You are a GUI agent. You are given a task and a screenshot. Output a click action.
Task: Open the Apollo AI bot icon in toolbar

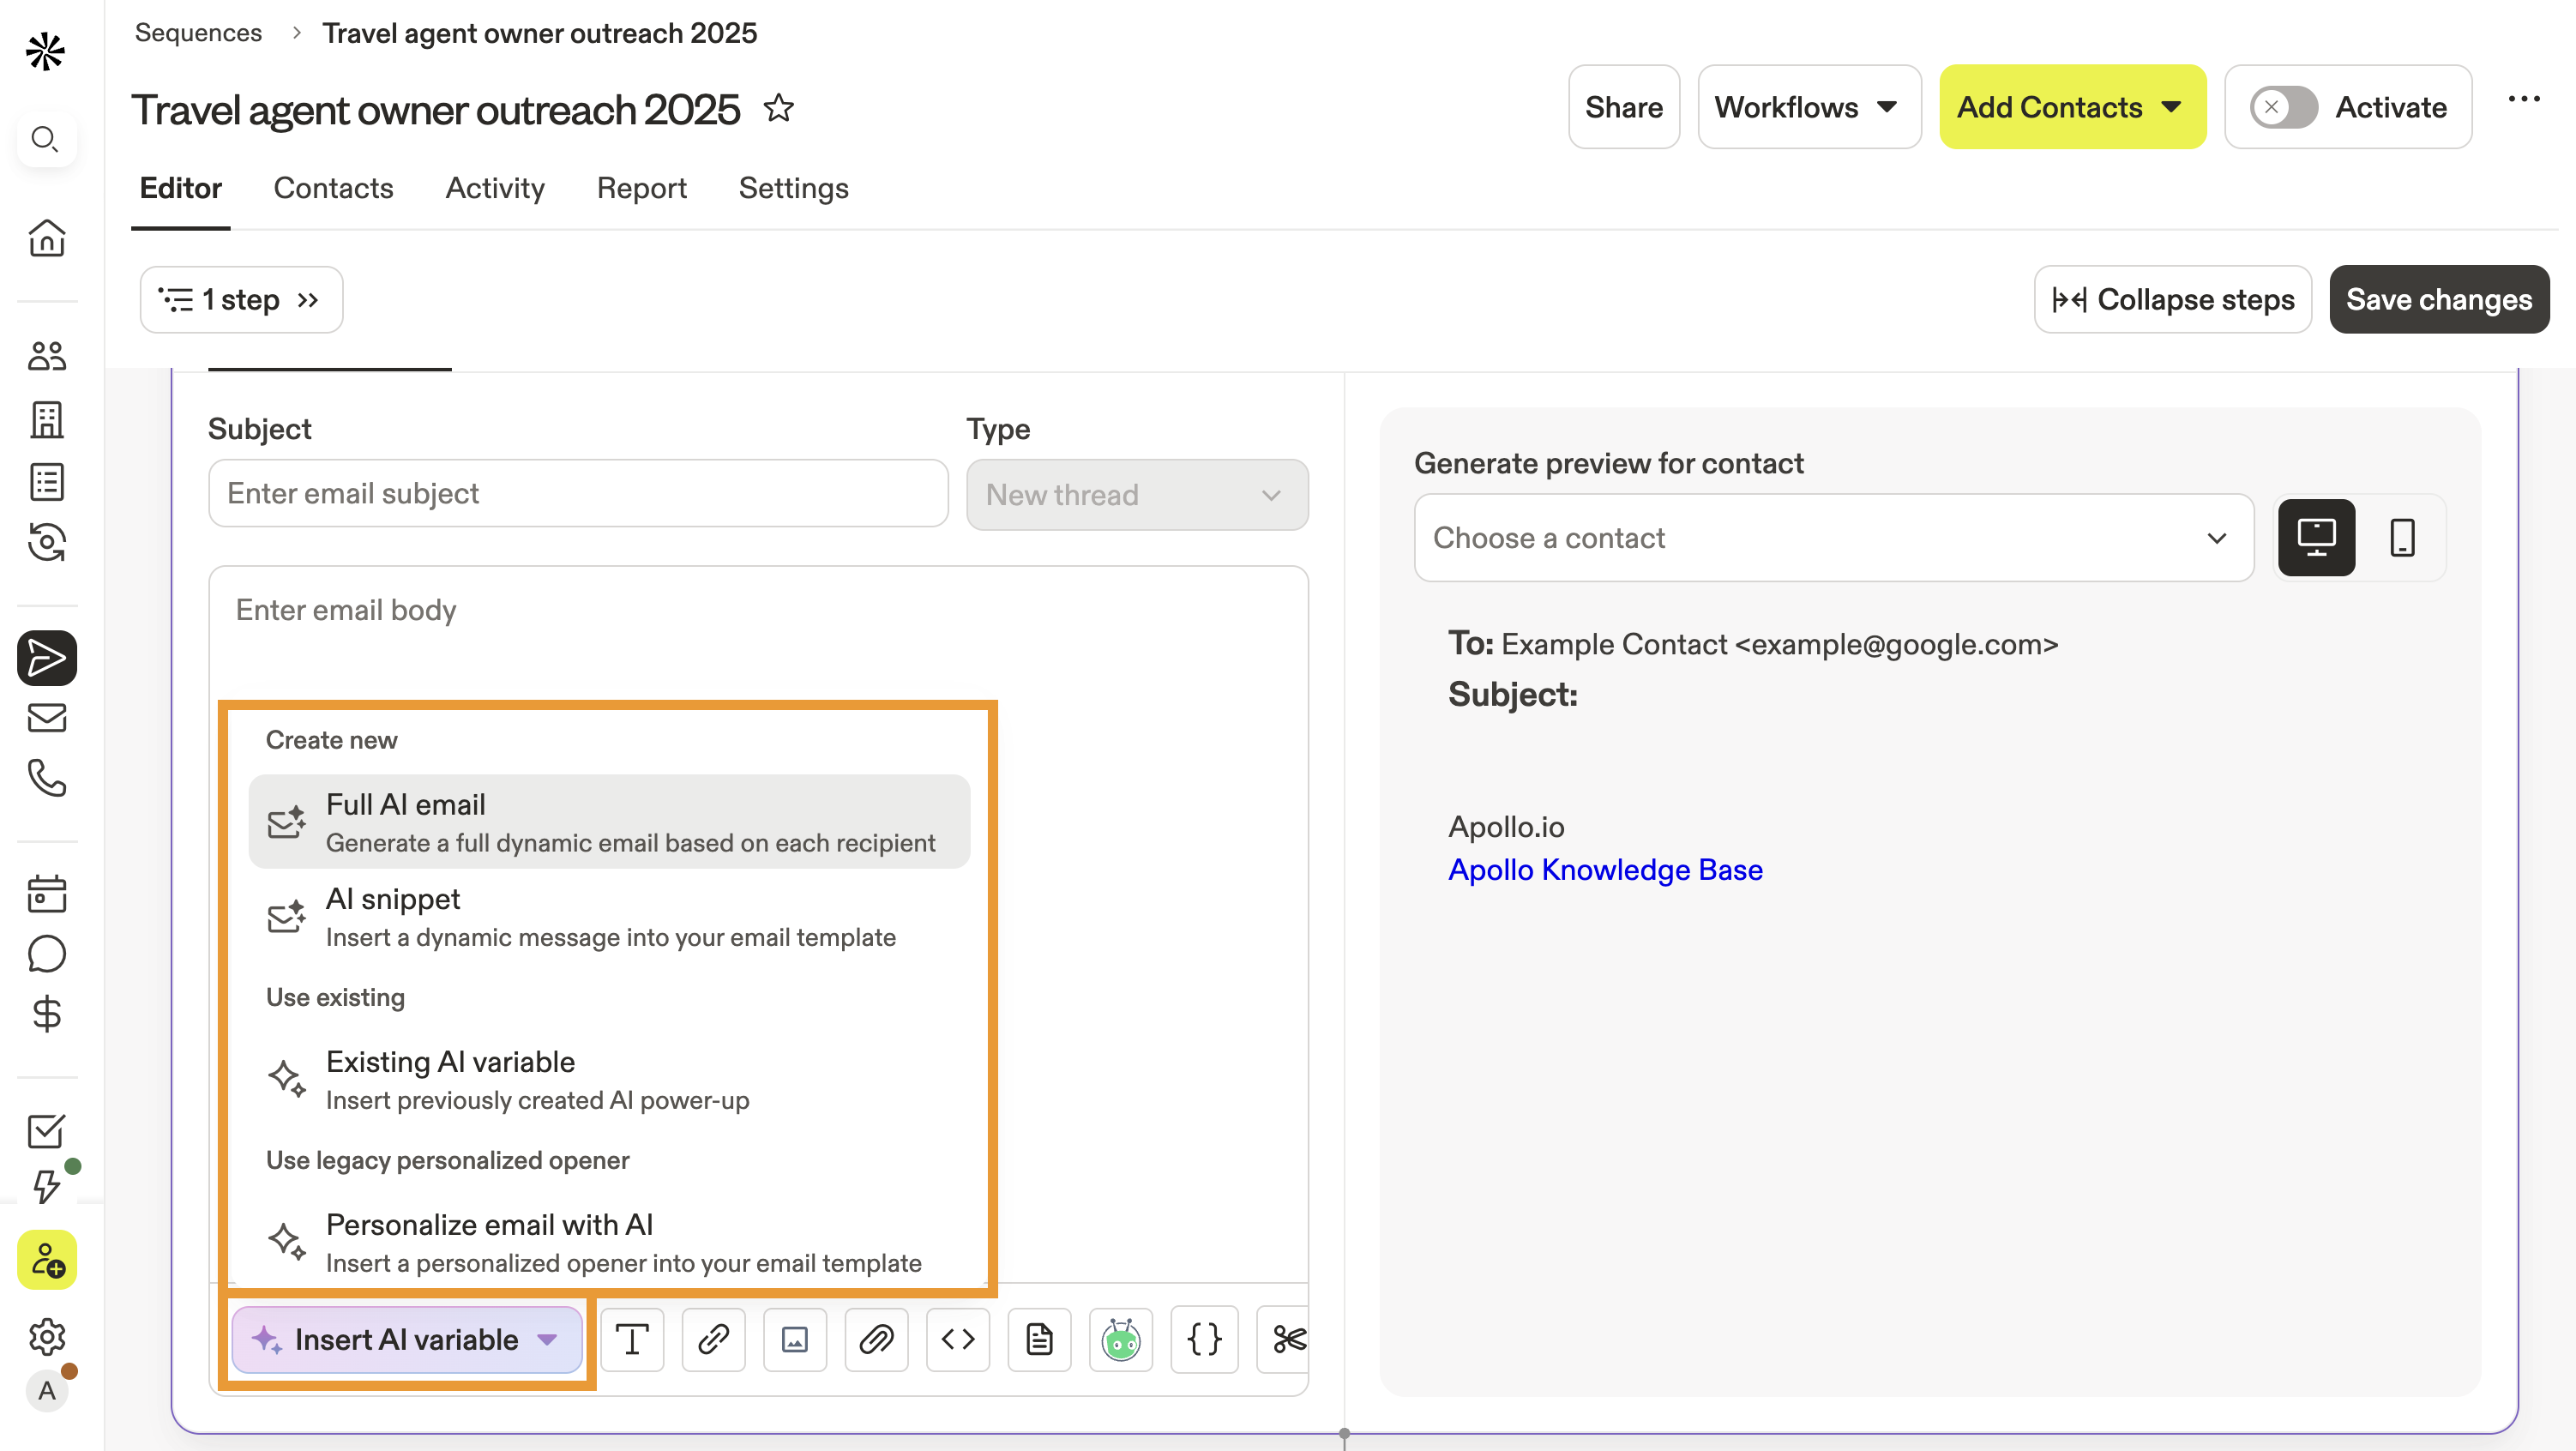(1121, 1340)
